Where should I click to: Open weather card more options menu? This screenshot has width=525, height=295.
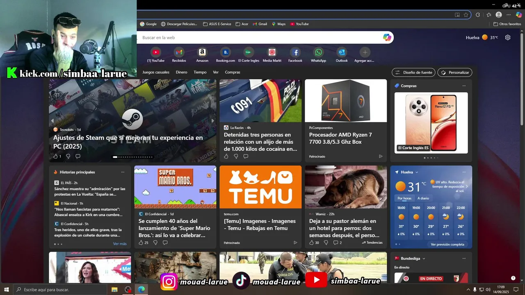click(464, 172)
